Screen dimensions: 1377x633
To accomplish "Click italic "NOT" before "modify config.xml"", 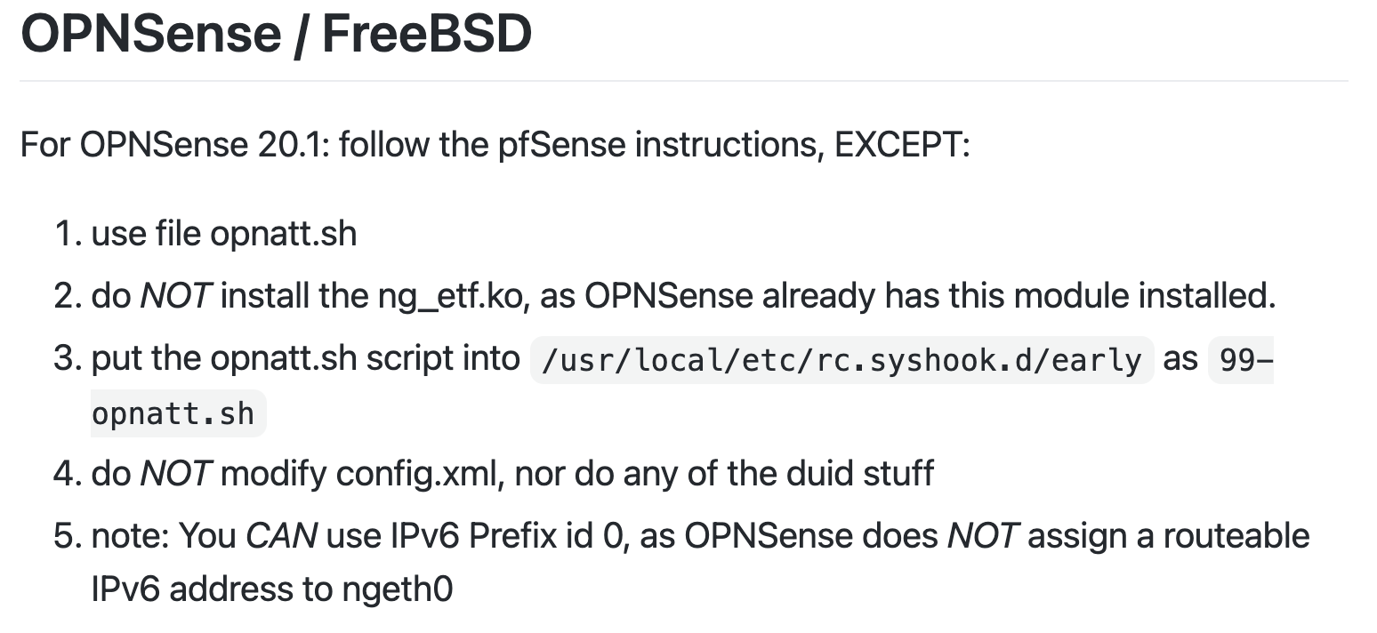I will [175, 474].
